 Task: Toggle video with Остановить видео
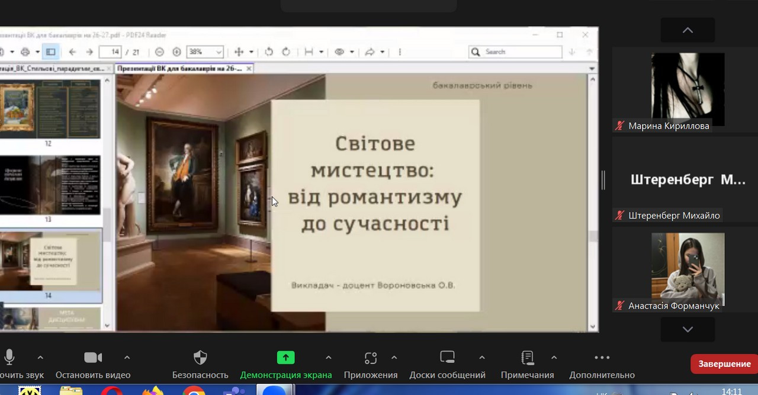[x=93, y=358]
